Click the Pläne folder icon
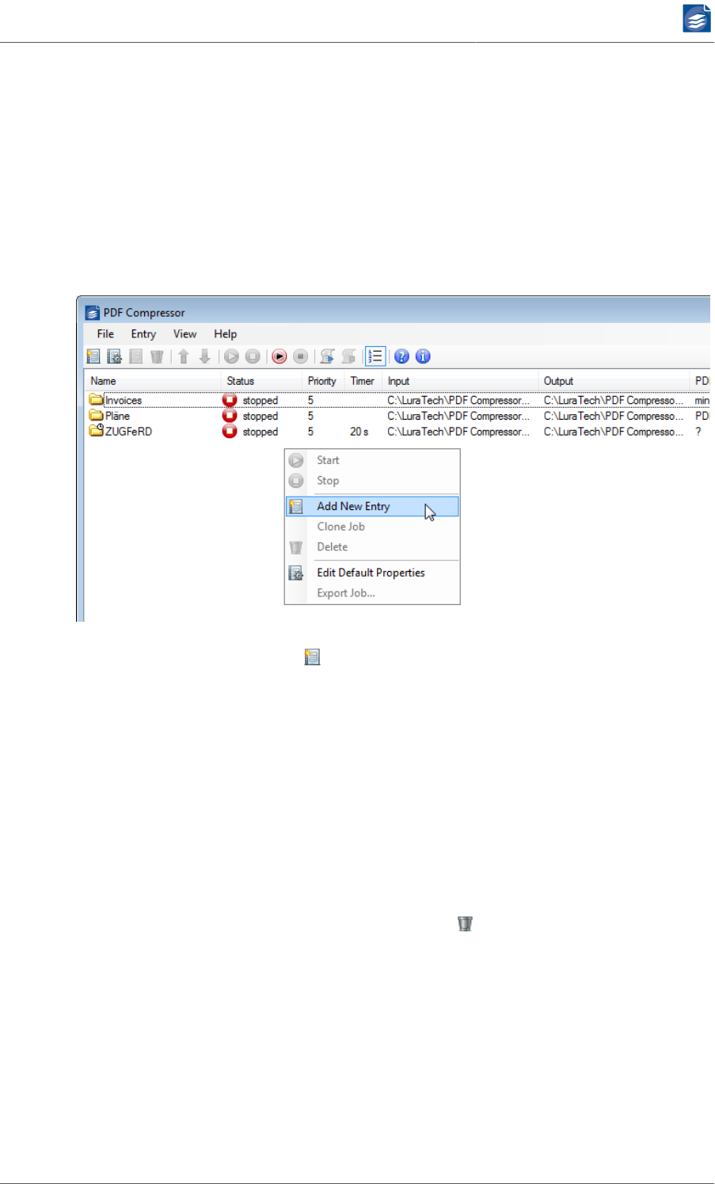 [x=97, y=415]
